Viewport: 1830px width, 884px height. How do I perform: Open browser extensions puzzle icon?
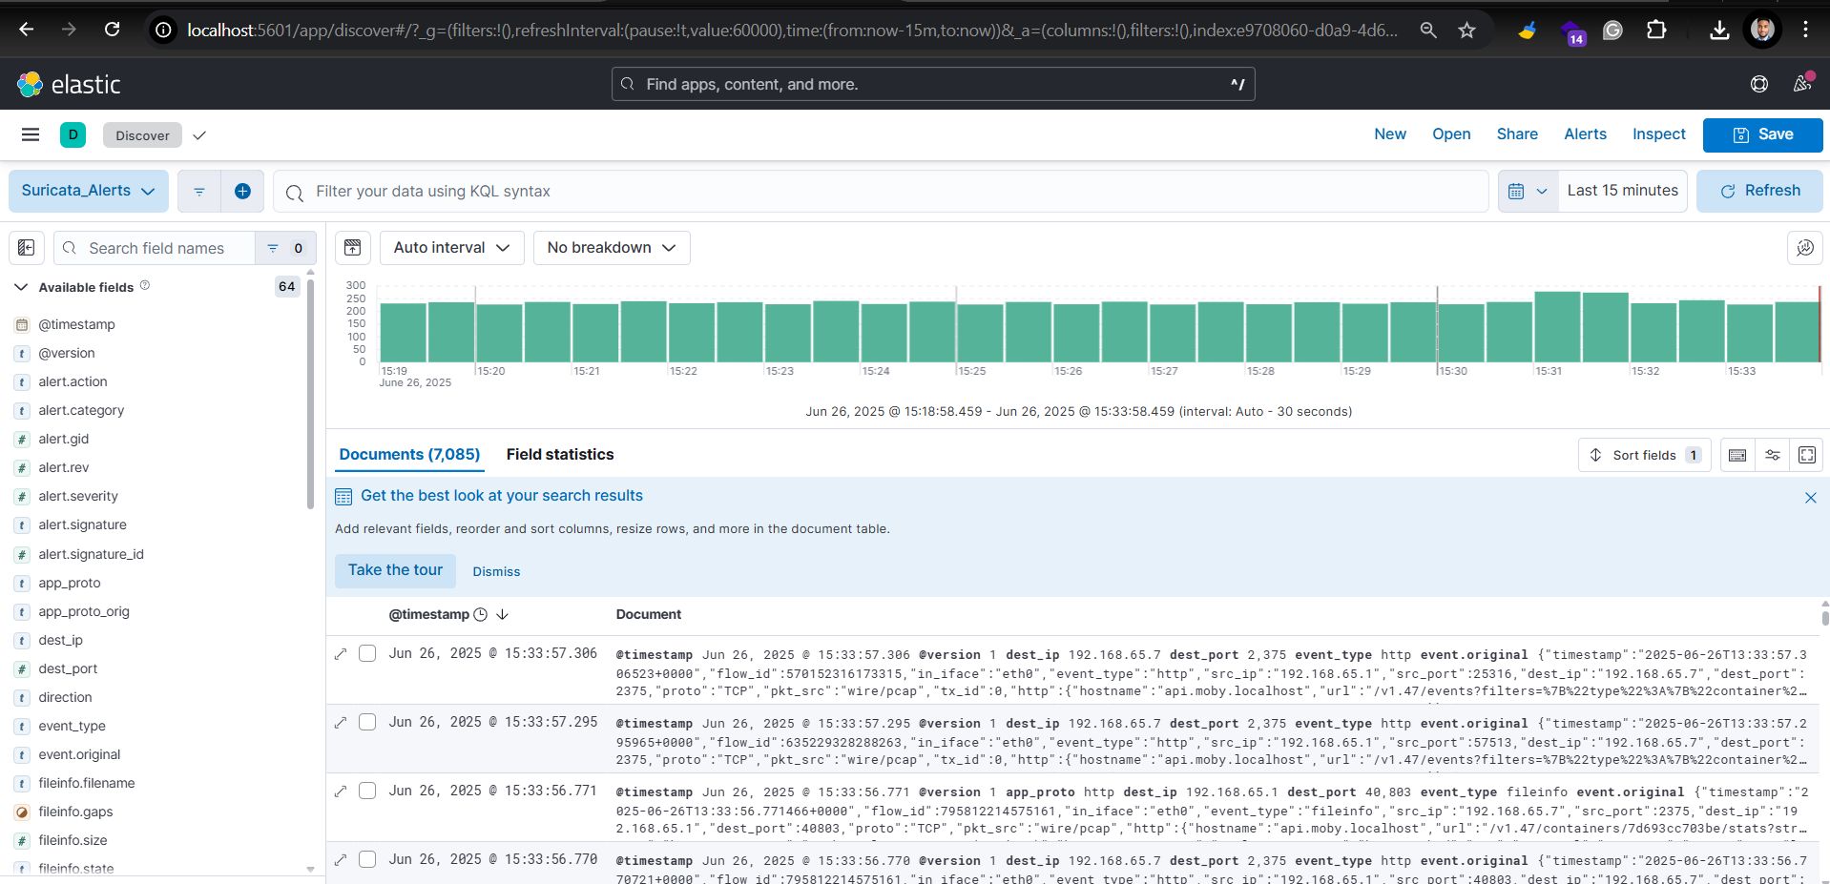[x=1656, y=31]
